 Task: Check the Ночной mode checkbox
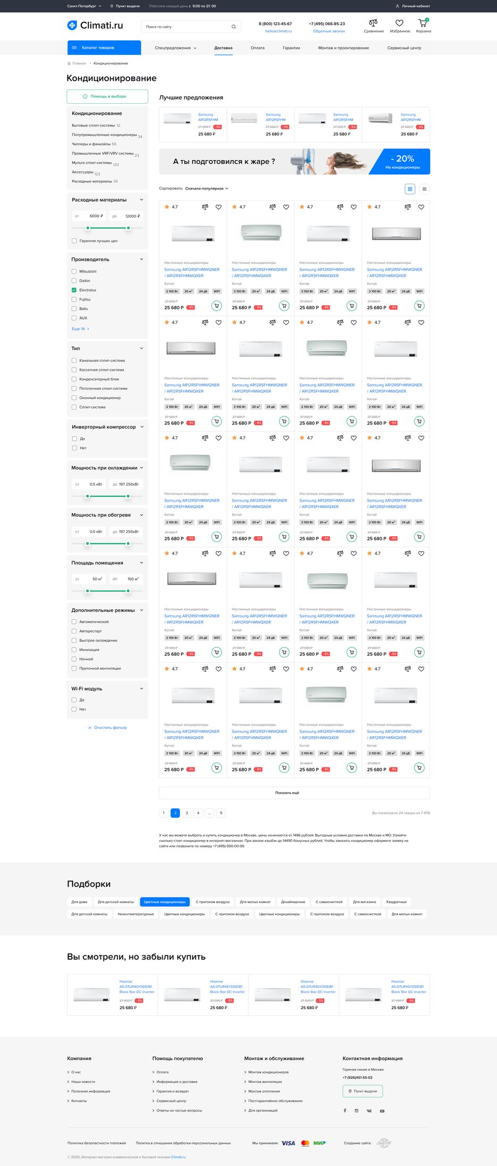point(74,659)
